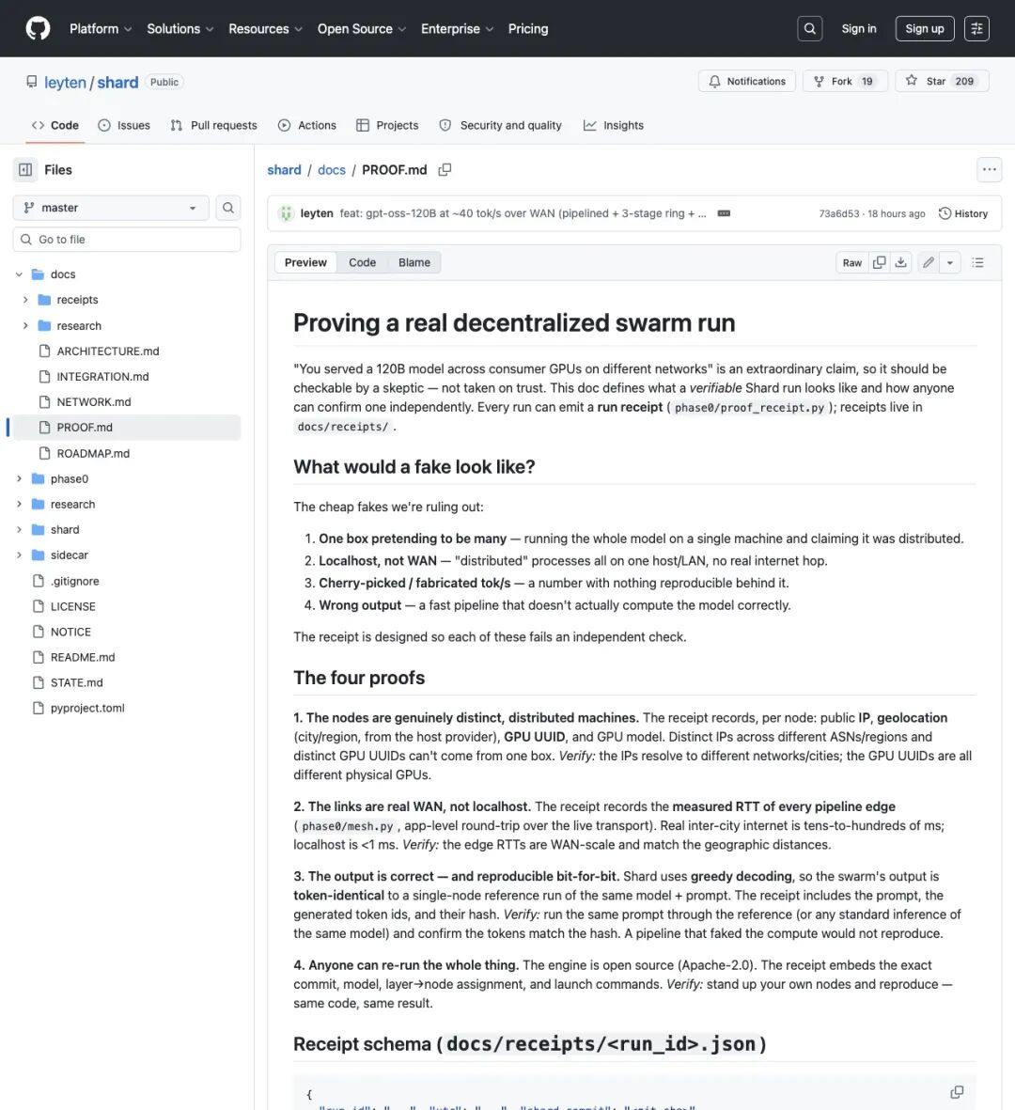Open Security and quality tab
This screenshot has height=1110, width=1015.
point(500,125)
